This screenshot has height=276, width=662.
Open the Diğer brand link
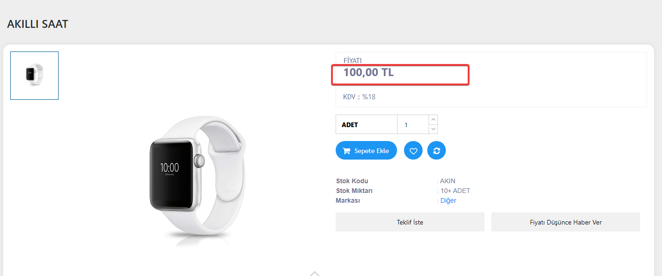[448, 200]
